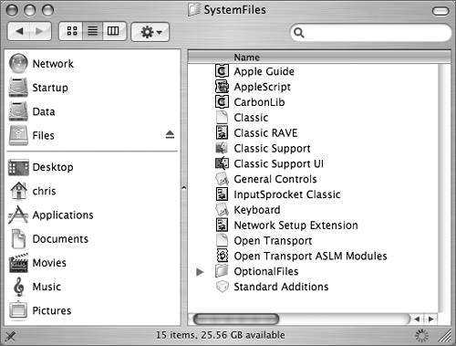Click the scroll right arrow
The image size is (456, 346).
[430, 320]
